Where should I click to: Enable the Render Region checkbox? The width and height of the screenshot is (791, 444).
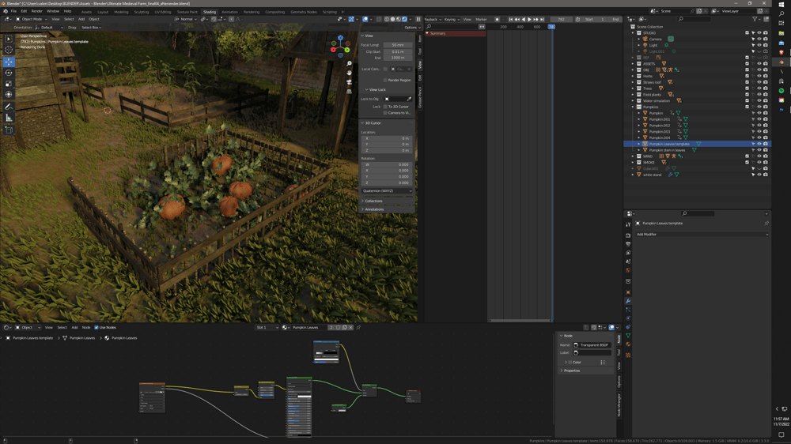pyautogui.click(x=385, y=80)
